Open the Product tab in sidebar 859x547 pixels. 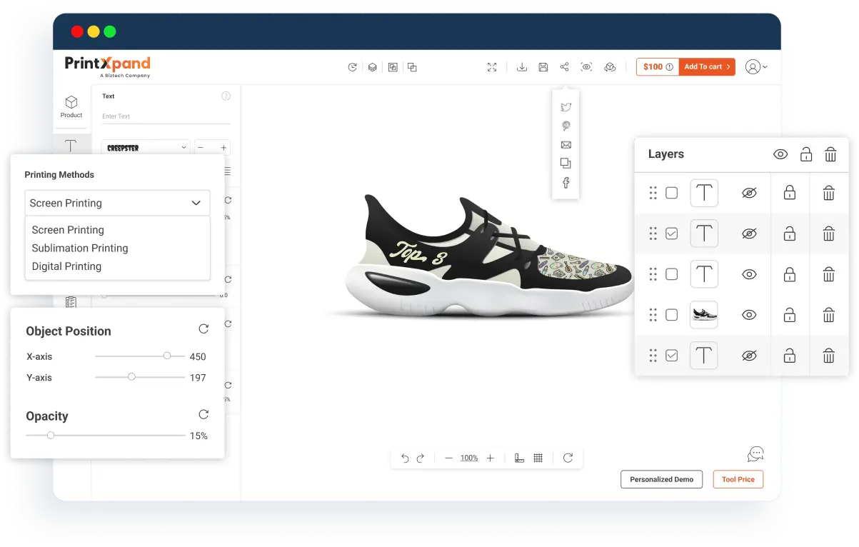coord(71,107)
